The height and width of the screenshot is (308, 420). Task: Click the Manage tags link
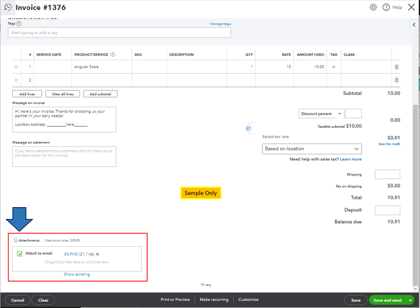(220, 24)
